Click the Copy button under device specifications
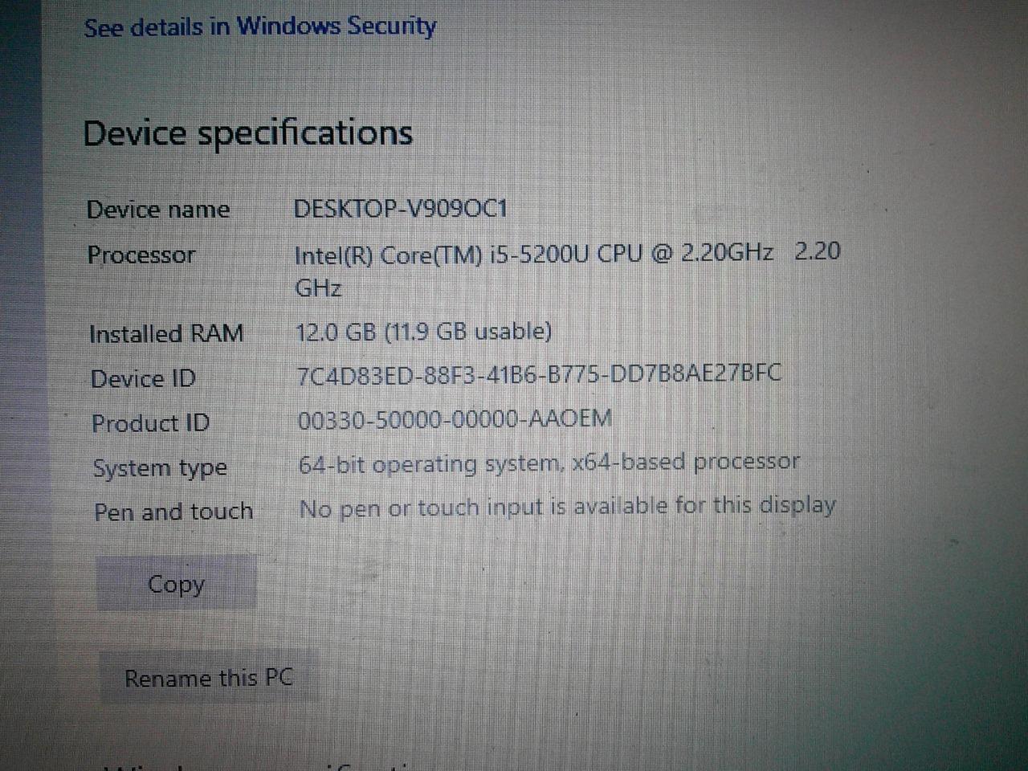The width and height of the screenshot is (1028, 771). (177, 583)
